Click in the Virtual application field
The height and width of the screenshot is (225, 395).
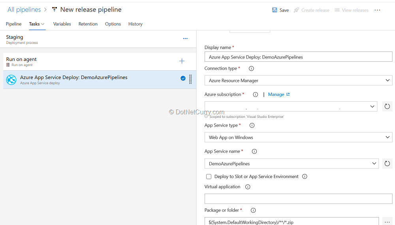[299, 199]
